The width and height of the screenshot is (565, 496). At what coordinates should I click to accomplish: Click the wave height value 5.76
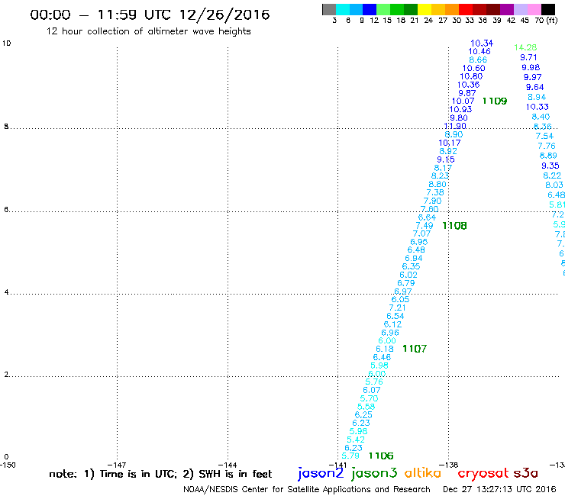(x=374, y=382)
